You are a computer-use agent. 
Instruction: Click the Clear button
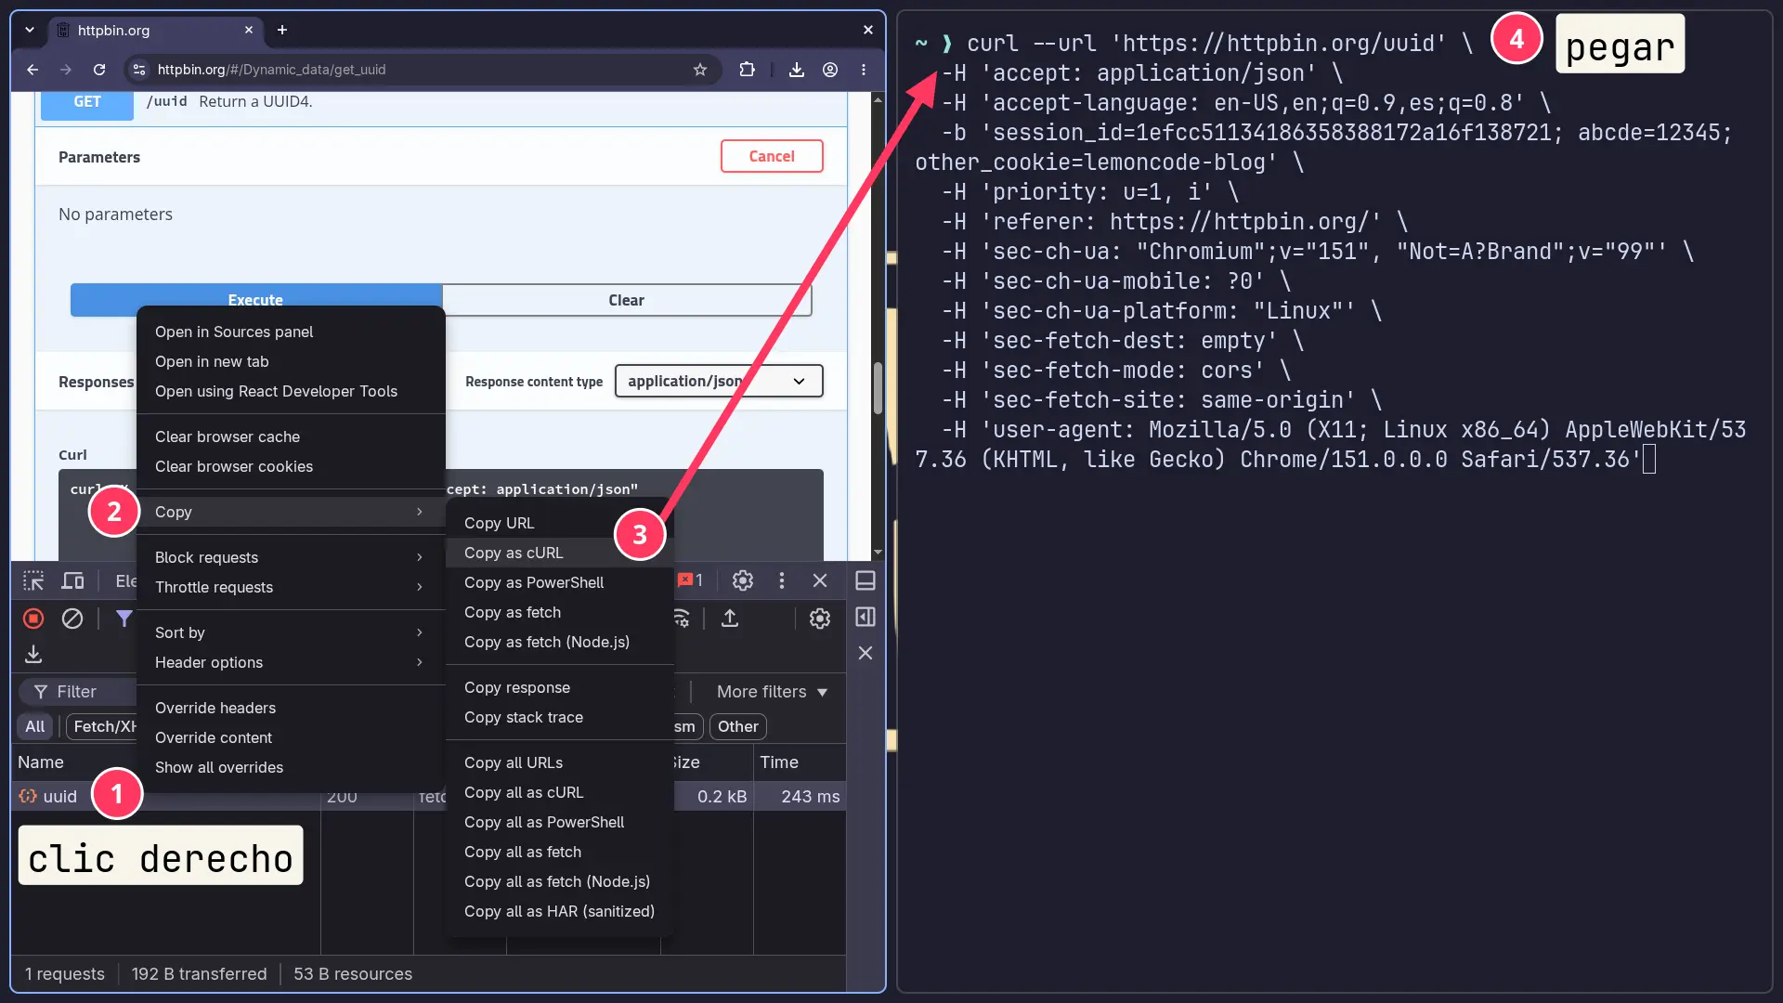point(627,300)
